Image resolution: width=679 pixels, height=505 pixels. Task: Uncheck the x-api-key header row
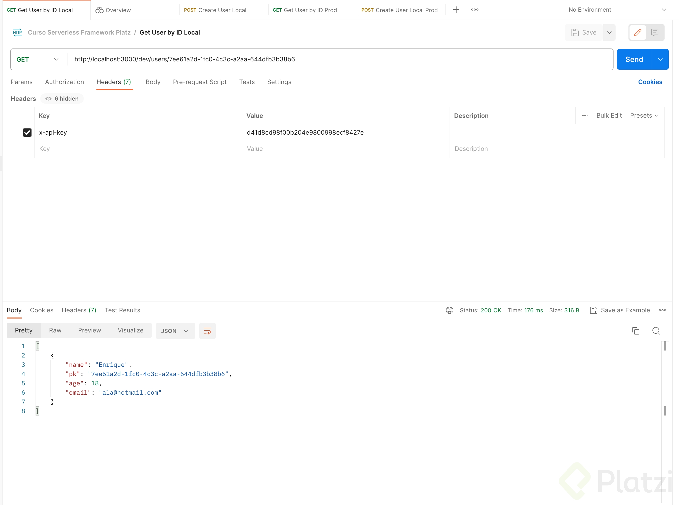point(27,132)
